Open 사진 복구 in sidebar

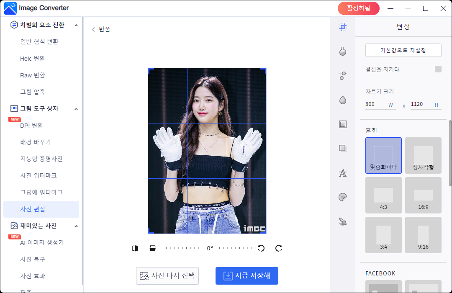click(x=33, y=259)
